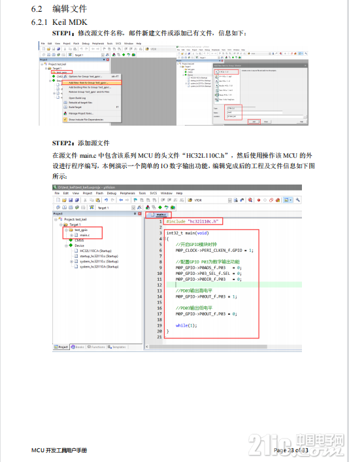The height and width of the screenshot is (462, 349).
Task: Open Project menu in main.c Keil window
Action: tap(88, 193)
